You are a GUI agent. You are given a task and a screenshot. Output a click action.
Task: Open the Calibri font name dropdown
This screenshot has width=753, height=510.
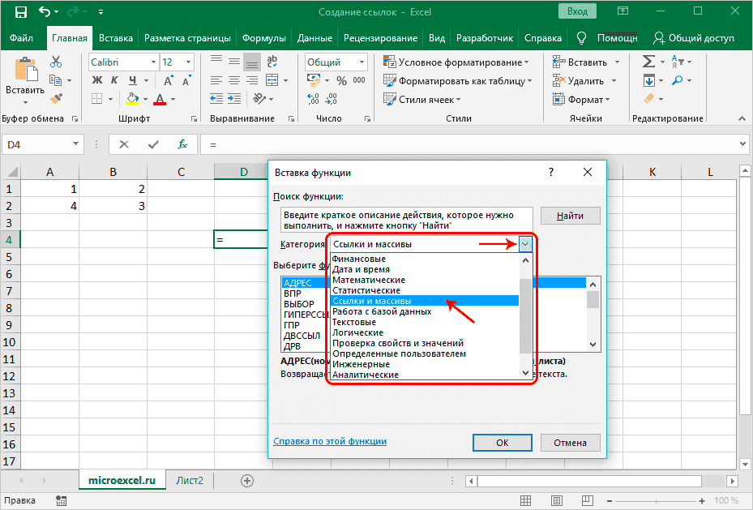(152, 62)
